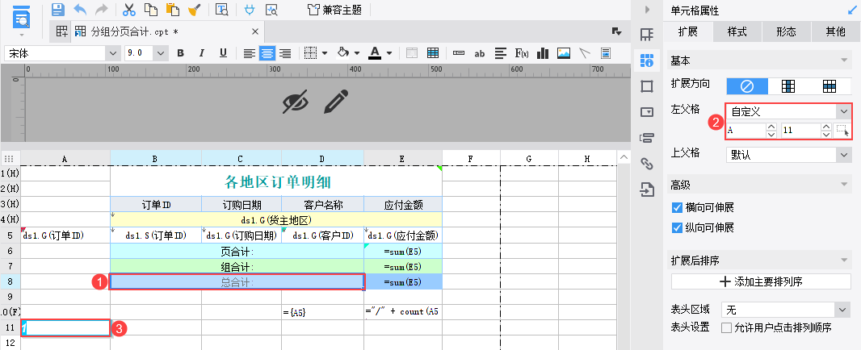Click 添加主要排列序 button
The image size is (861, 350).
pyautogui.click(x=761, y=281)
